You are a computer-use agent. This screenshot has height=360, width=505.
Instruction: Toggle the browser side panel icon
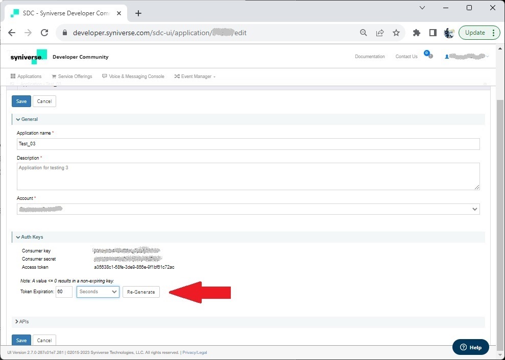(x=433, y=33)
